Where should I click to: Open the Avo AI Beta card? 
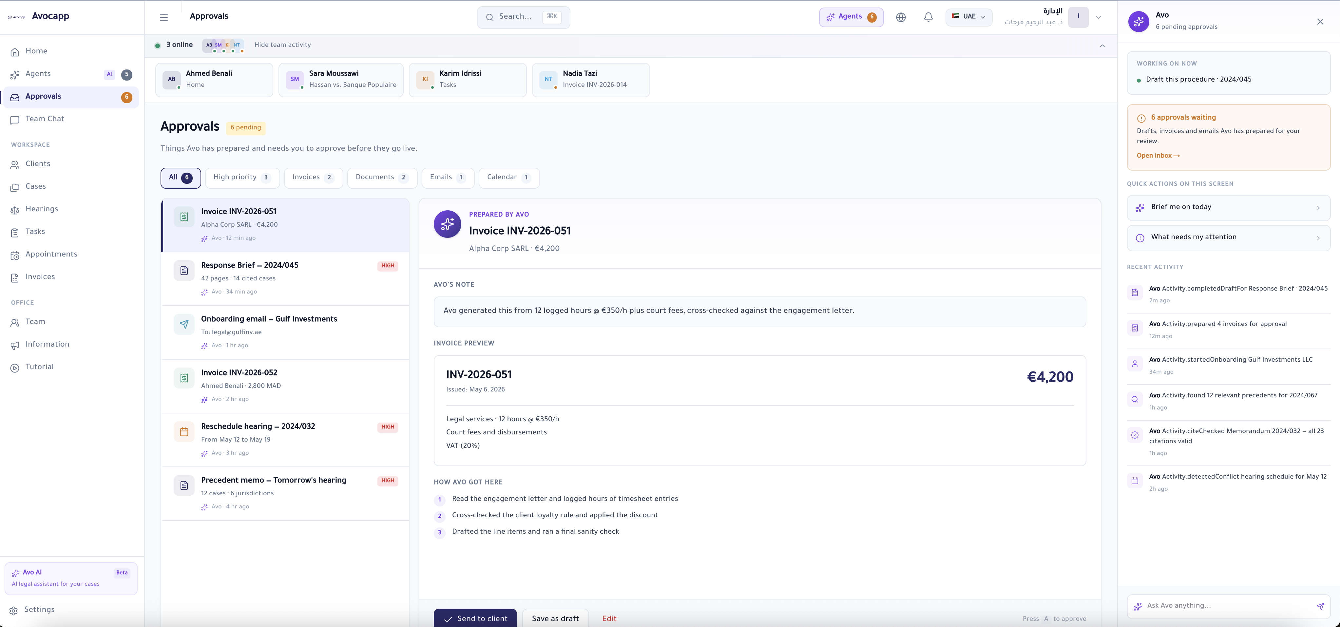point(71,578)
